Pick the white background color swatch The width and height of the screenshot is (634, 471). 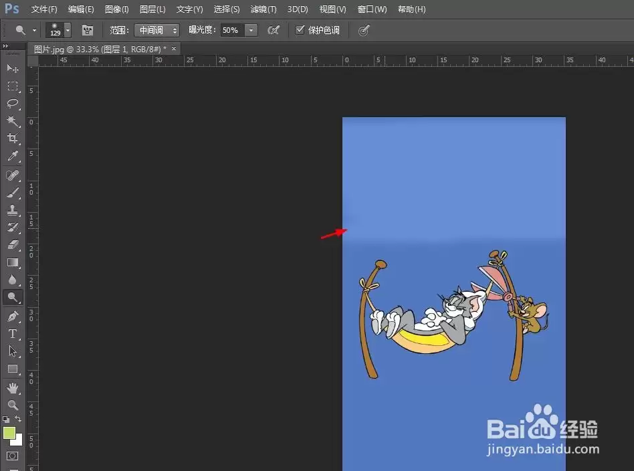(18, 441)
